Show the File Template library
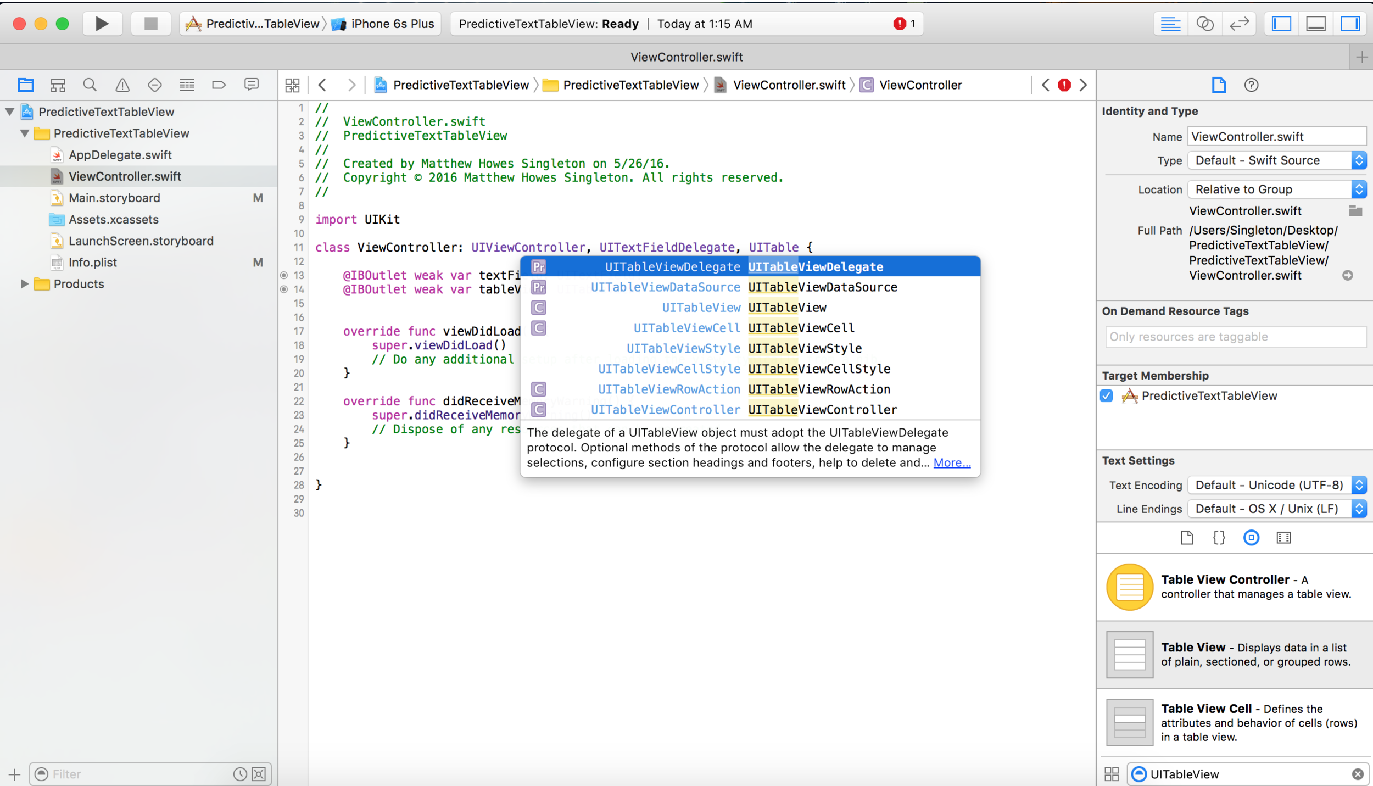The height and width of the screenshot is (786, 1373). (1186, 538)
